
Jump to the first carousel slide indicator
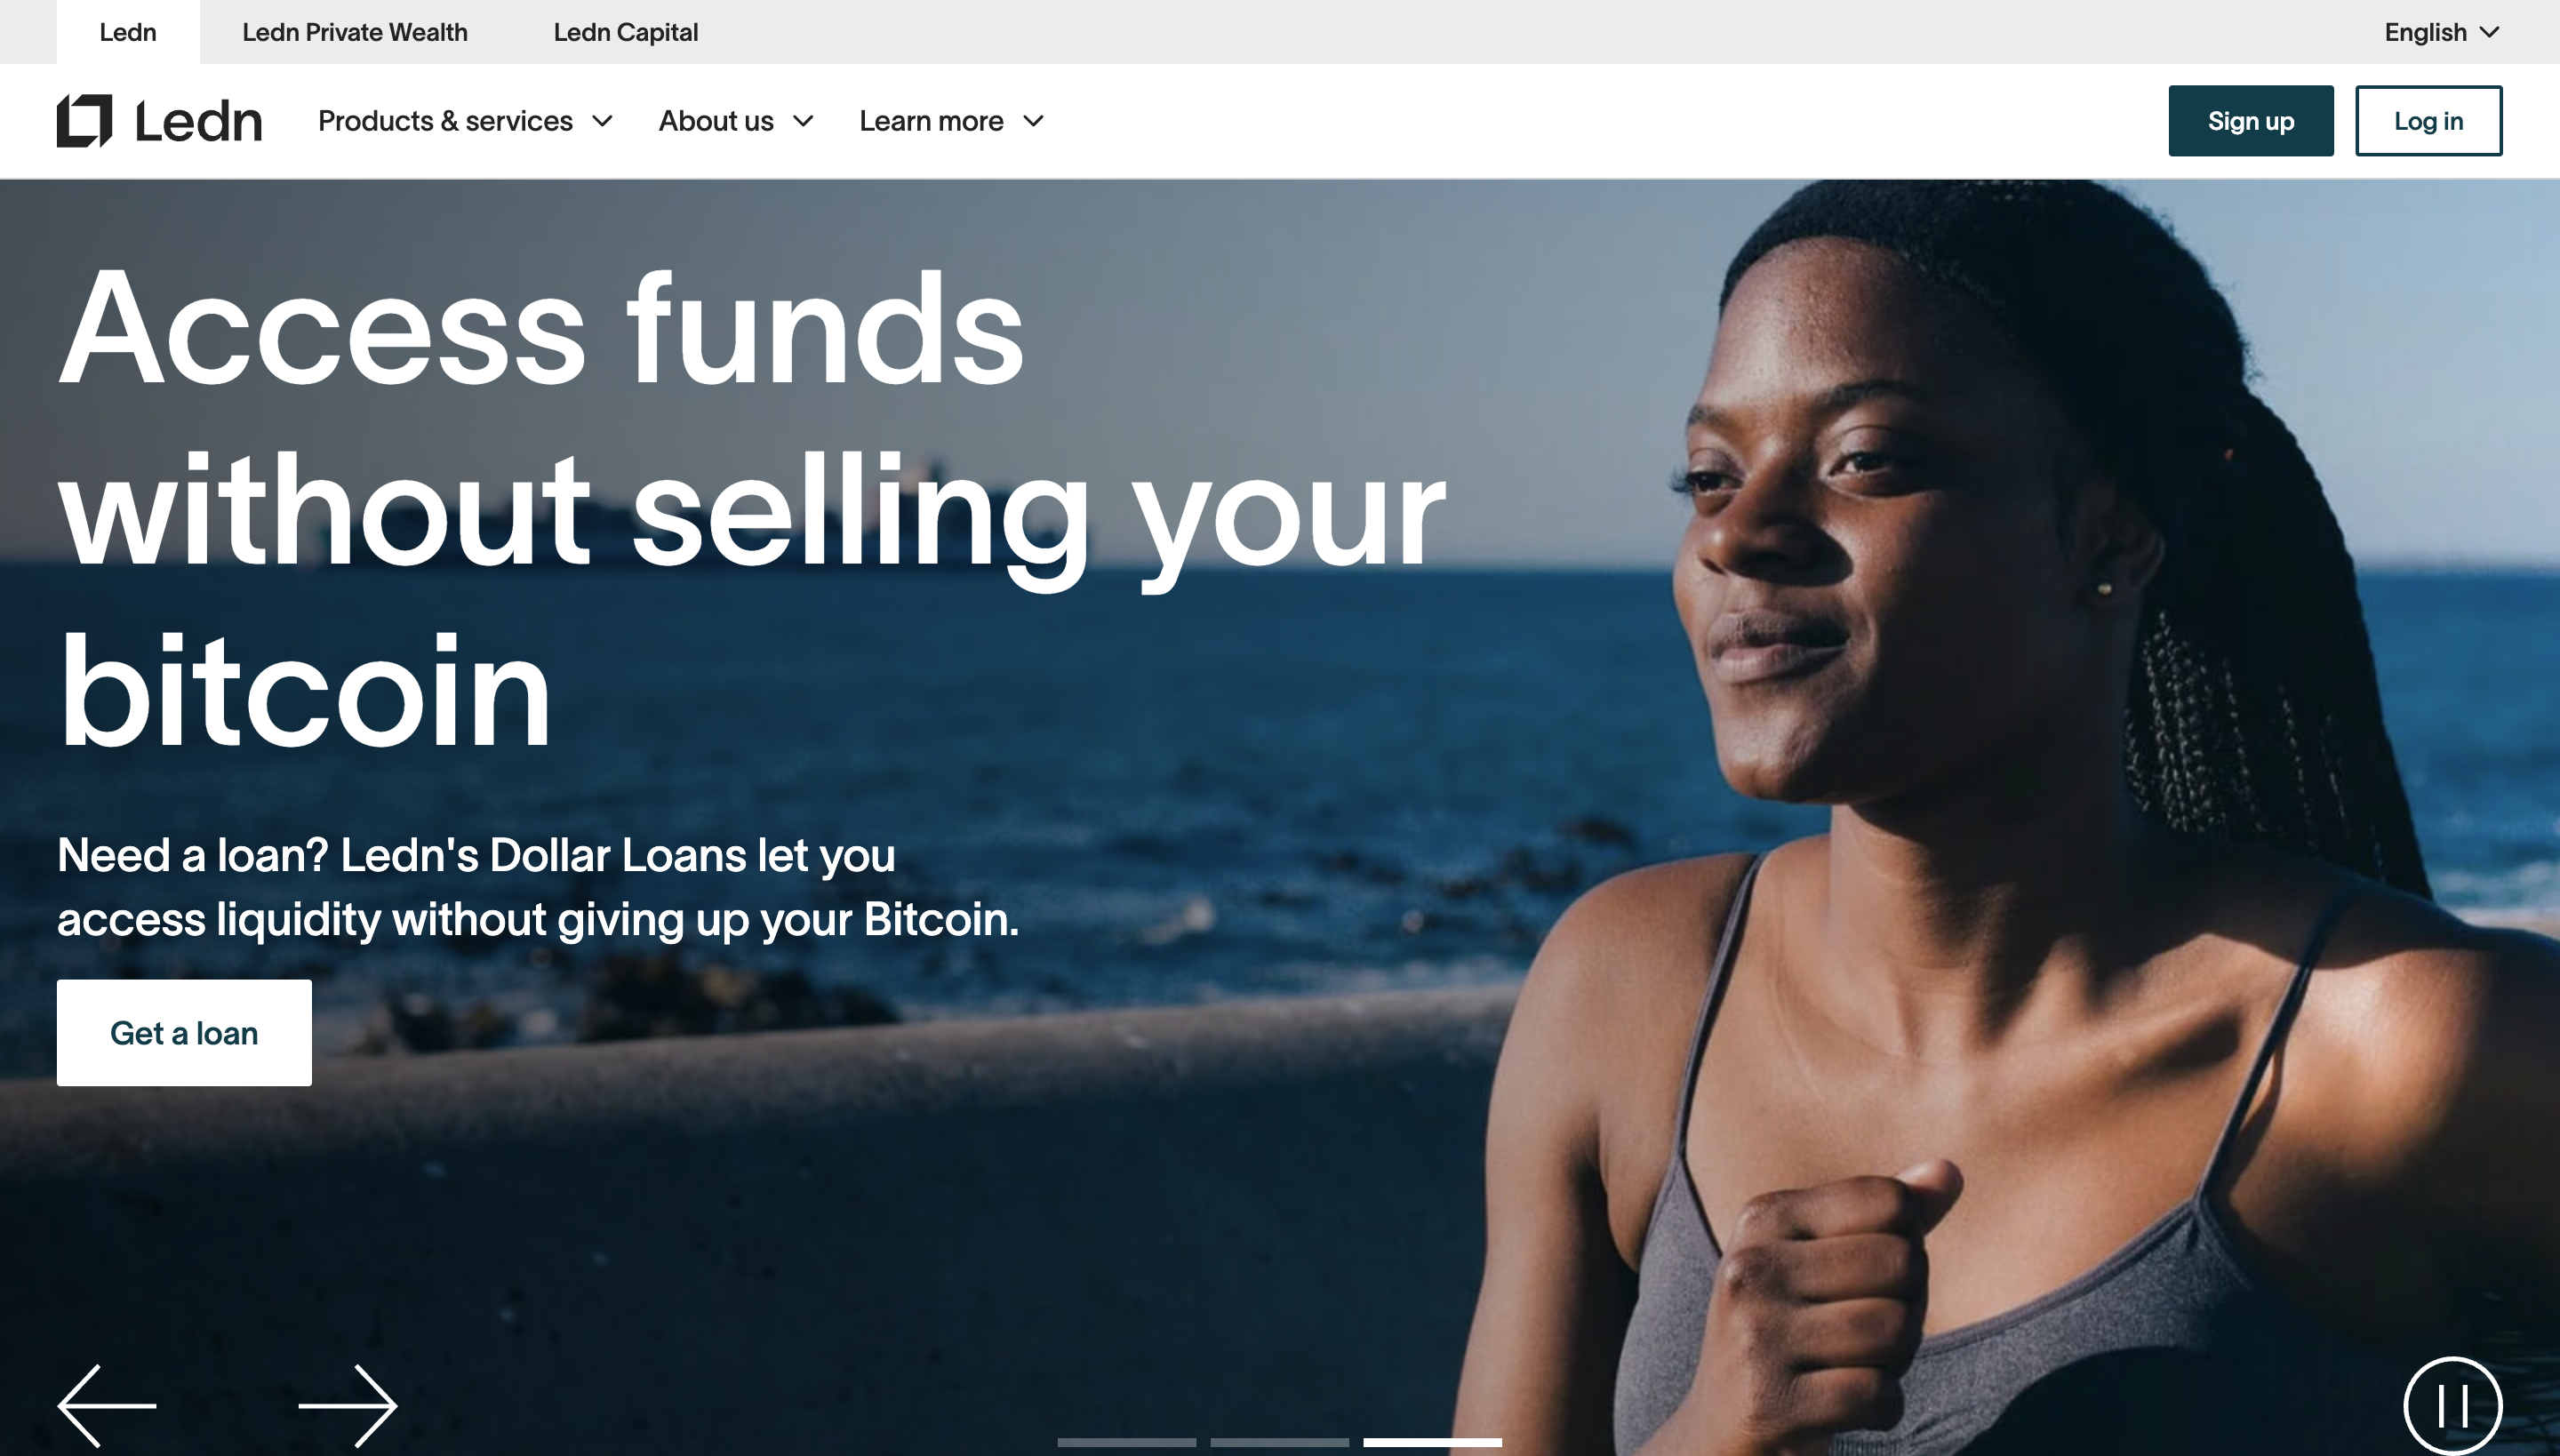coord(1127,1442)
